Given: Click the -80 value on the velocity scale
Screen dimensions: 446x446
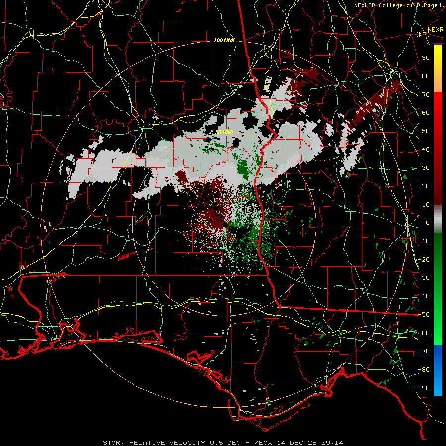Looking at the screenshot, I should point(424,370).
